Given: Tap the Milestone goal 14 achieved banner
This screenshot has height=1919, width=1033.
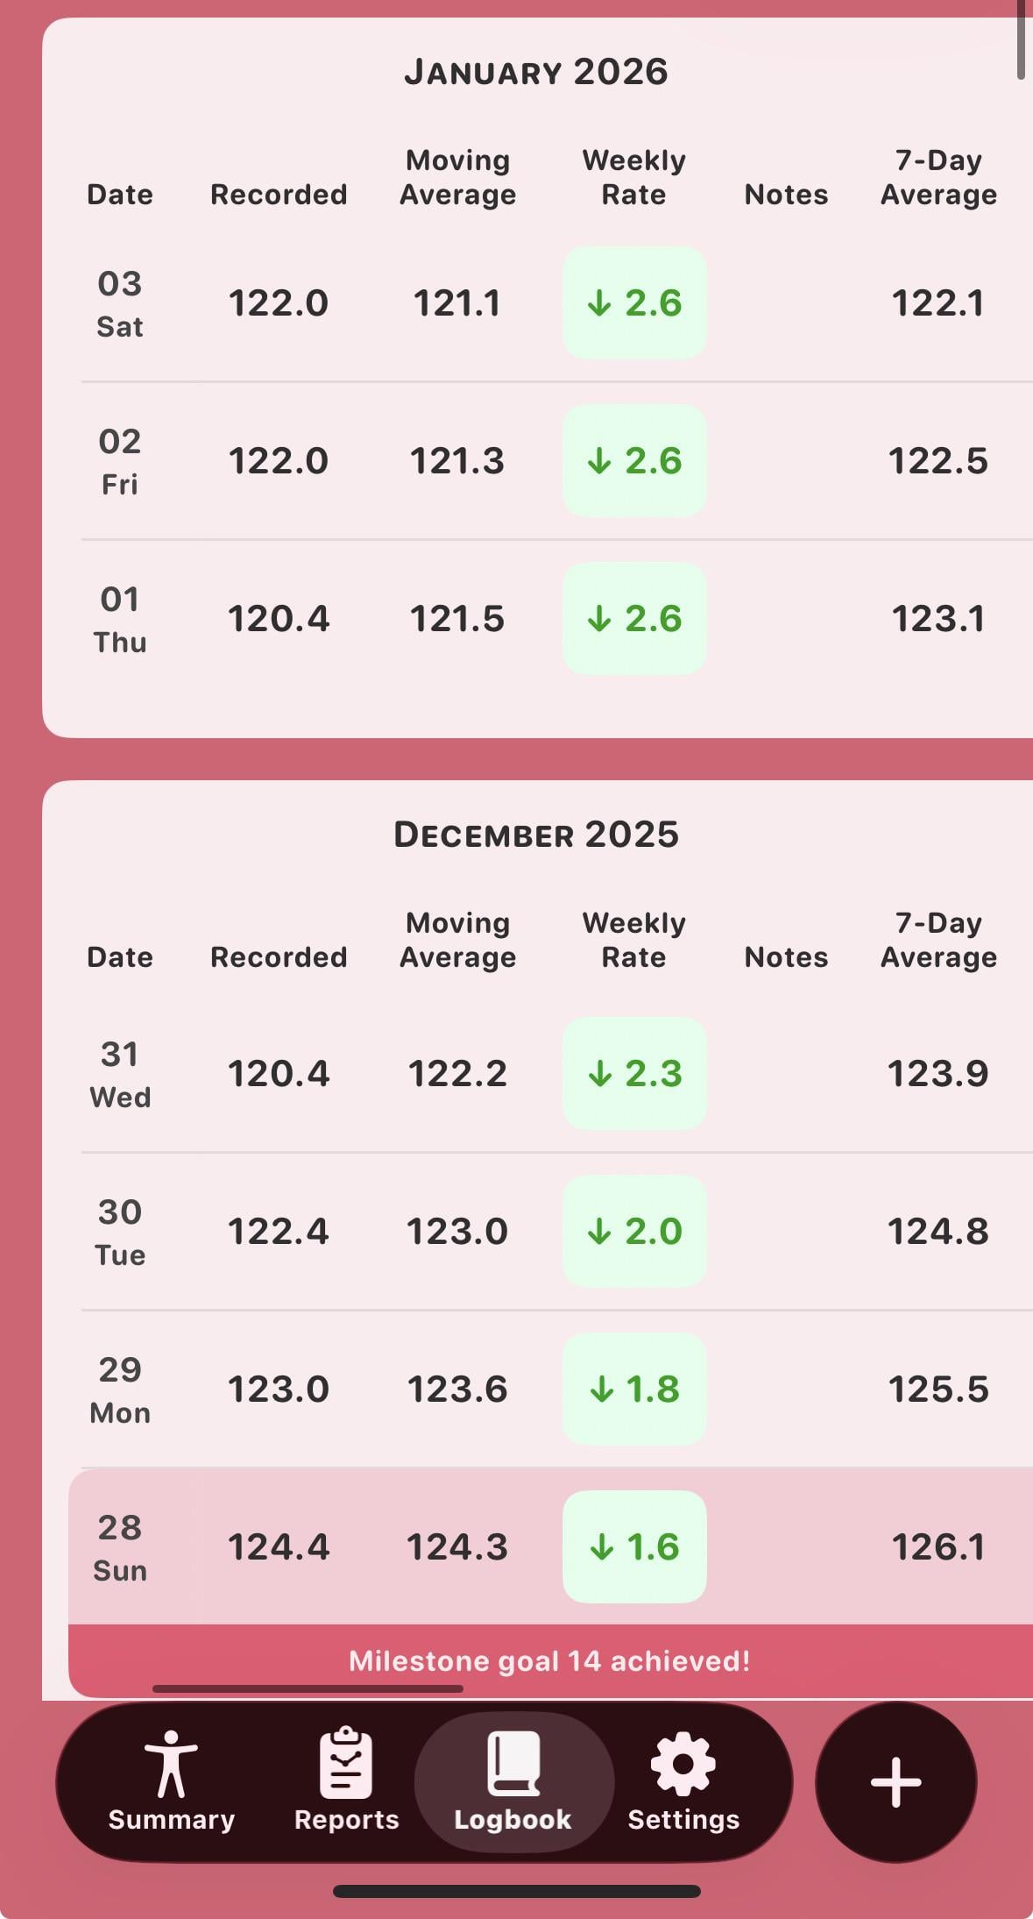Looking at the screenshot, I should click(x=549, y=1660).
